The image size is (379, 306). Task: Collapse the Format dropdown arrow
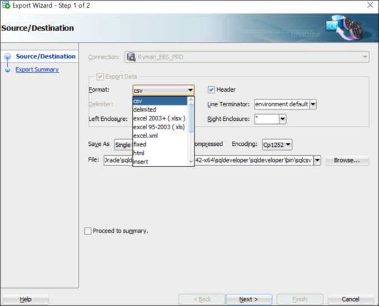190,90
